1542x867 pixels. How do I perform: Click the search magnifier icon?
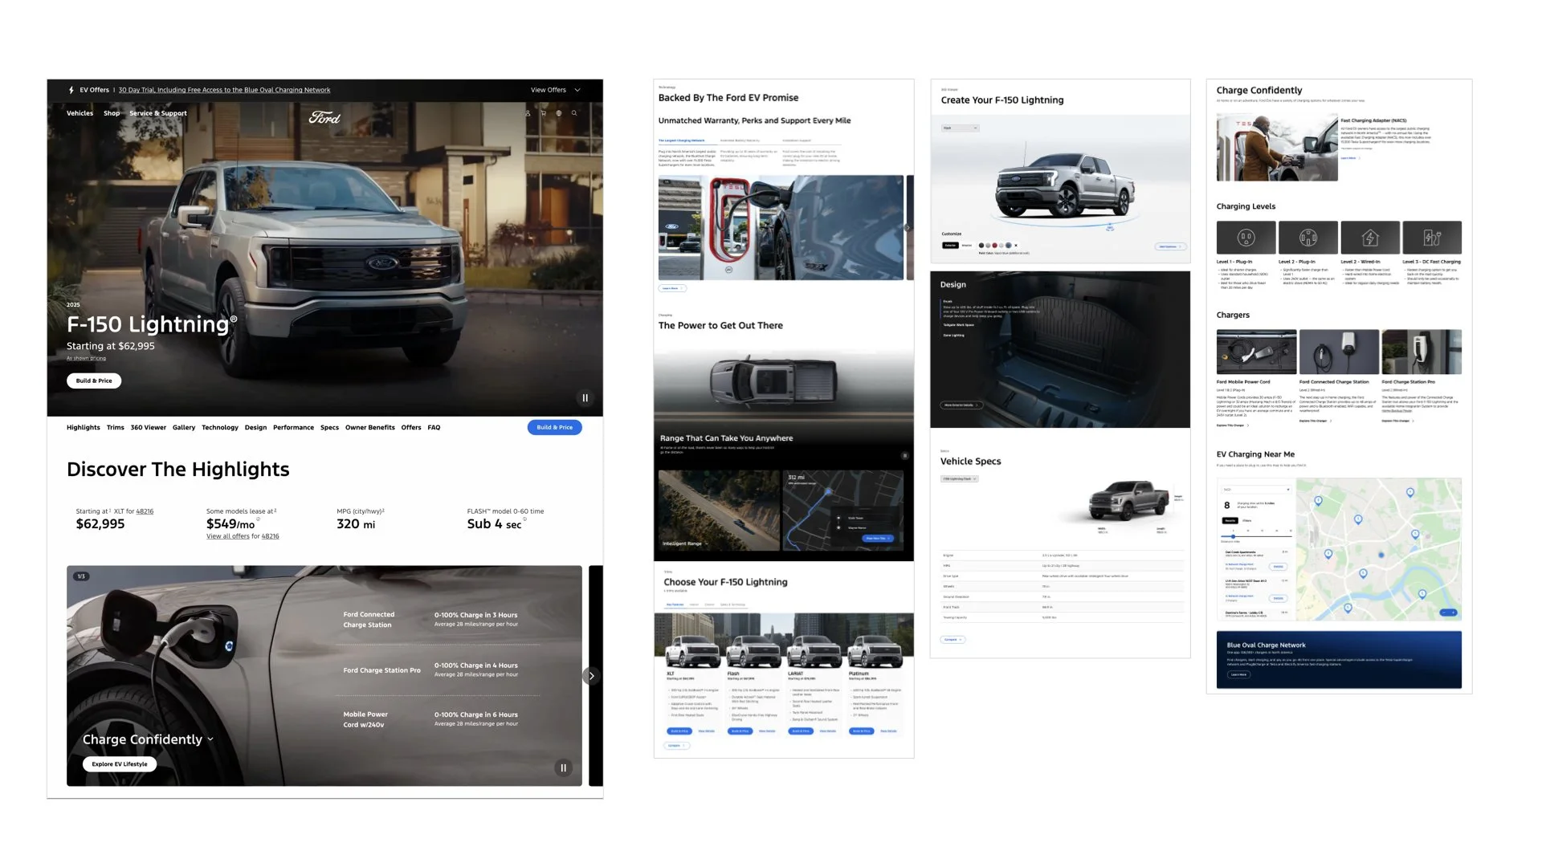point(574,113)
